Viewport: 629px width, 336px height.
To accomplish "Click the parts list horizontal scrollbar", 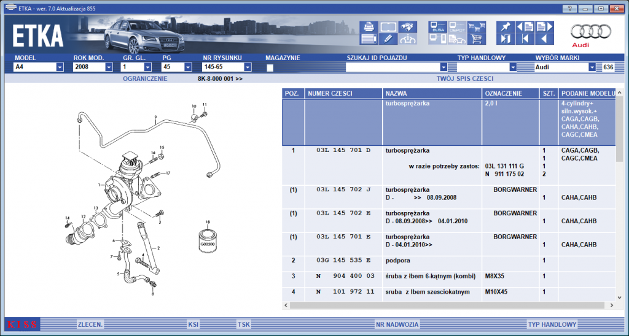I will pyautogui.click(x=449, y=305).
